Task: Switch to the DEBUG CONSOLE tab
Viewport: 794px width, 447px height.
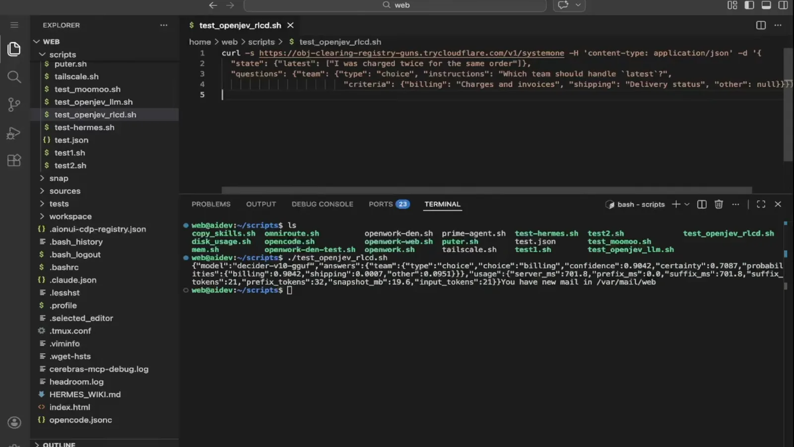Action: [x=323, y=204]
